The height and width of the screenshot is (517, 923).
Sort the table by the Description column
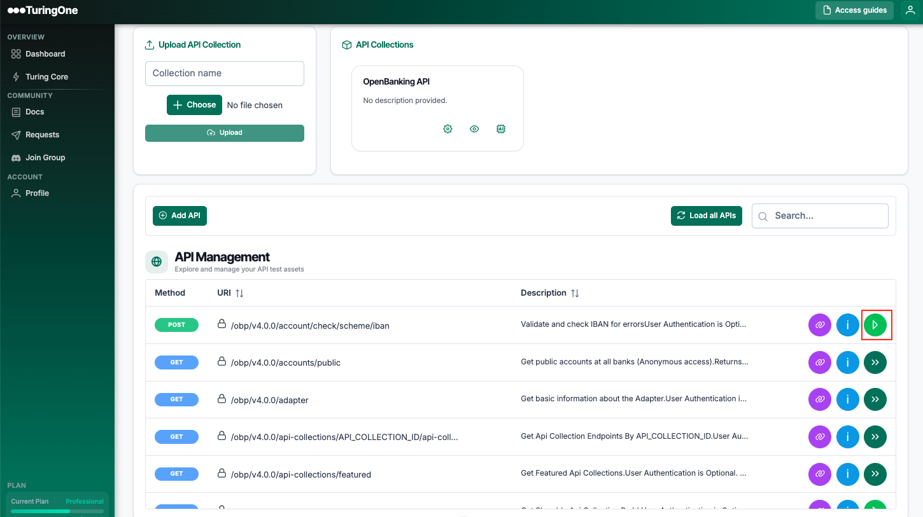click(x=575, y=293)
